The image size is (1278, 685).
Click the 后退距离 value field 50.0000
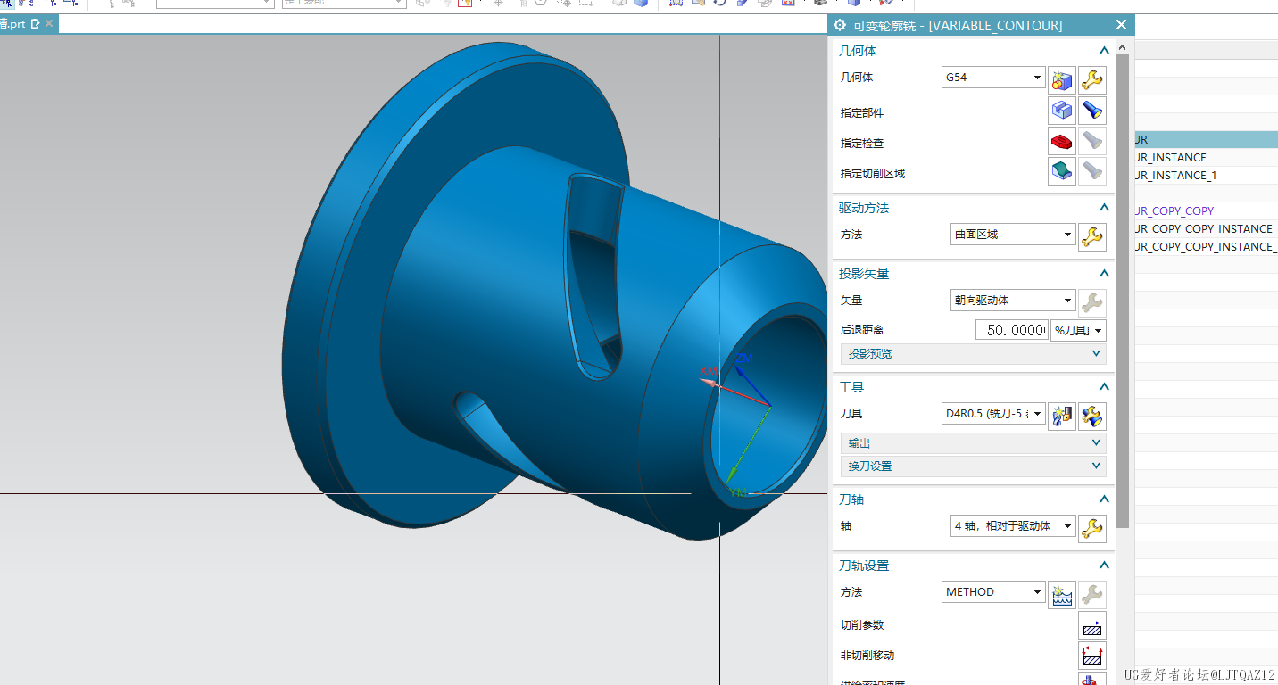pyautogui.click(x=1011, y=330)
